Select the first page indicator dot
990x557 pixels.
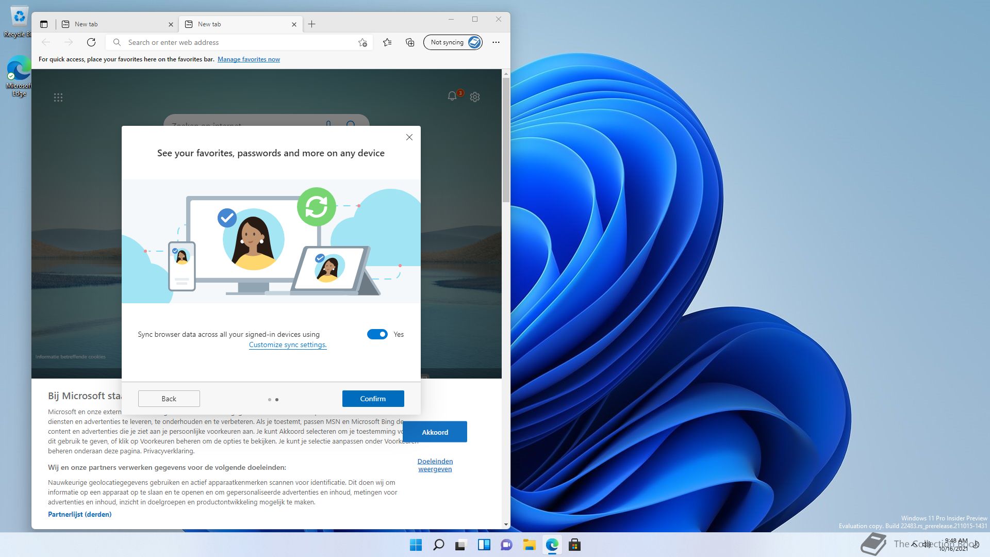point(269,400)
